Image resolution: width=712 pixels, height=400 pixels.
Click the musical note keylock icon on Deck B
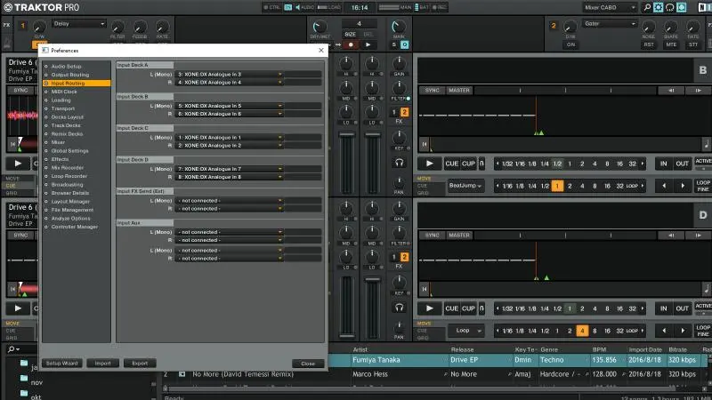tap(706, 143)
